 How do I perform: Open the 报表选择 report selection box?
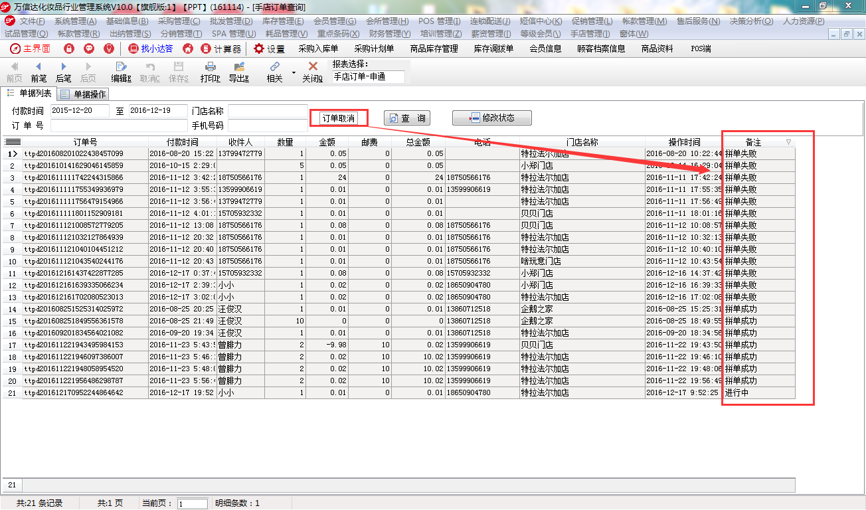(369, 77)
